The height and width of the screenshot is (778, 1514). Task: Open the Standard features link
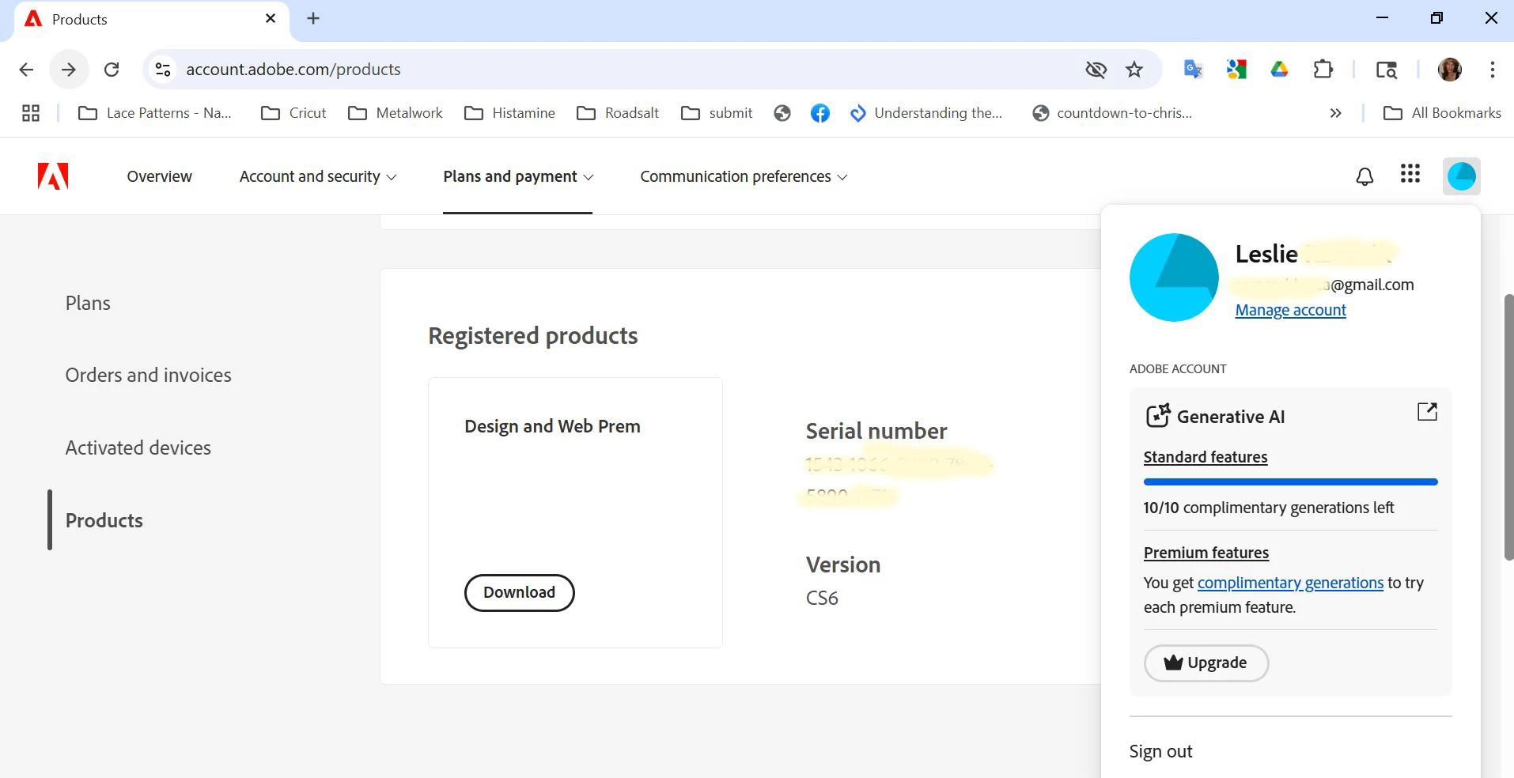[x=1205, y=457]
